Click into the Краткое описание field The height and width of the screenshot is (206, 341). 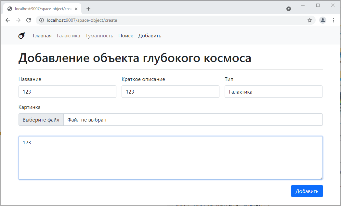[x=170, y=92]
